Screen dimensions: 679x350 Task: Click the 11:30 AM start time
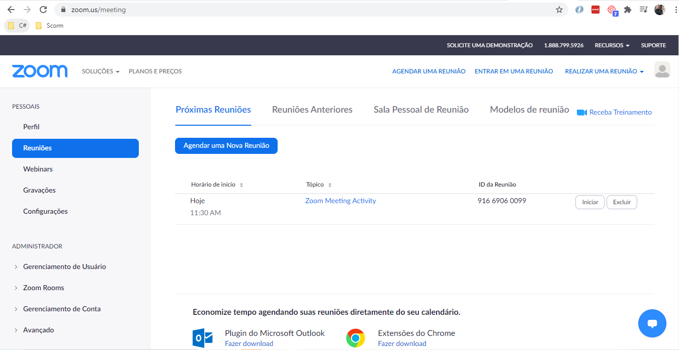205,213
